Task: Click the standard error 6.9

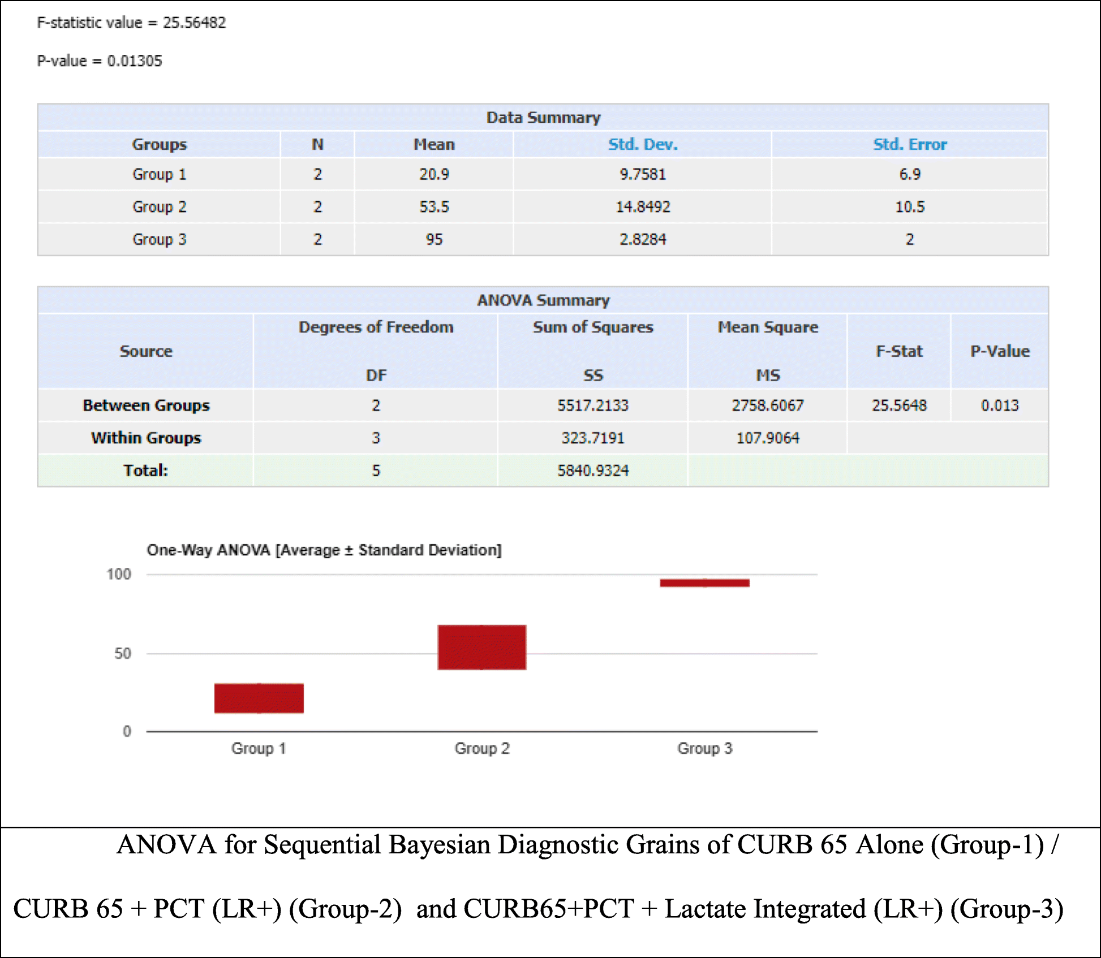Action: click(910, 174)
